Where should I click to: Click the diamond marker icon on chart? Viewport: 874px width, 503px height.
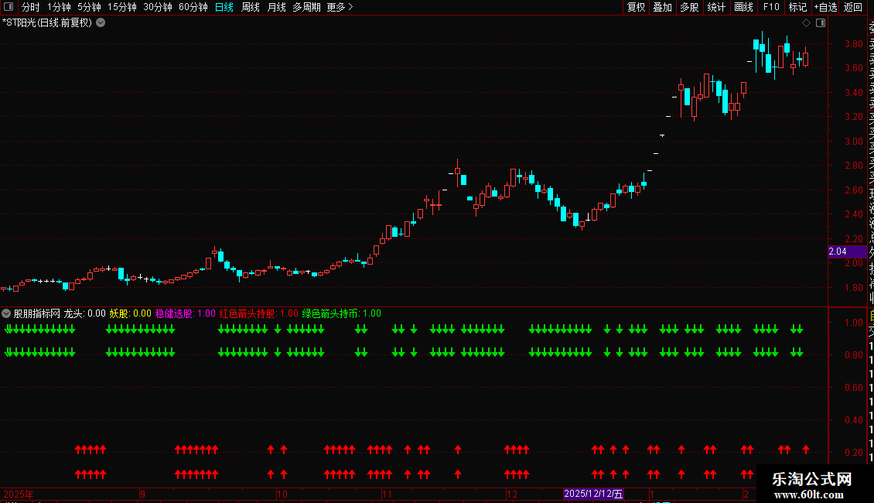(806, 23)
